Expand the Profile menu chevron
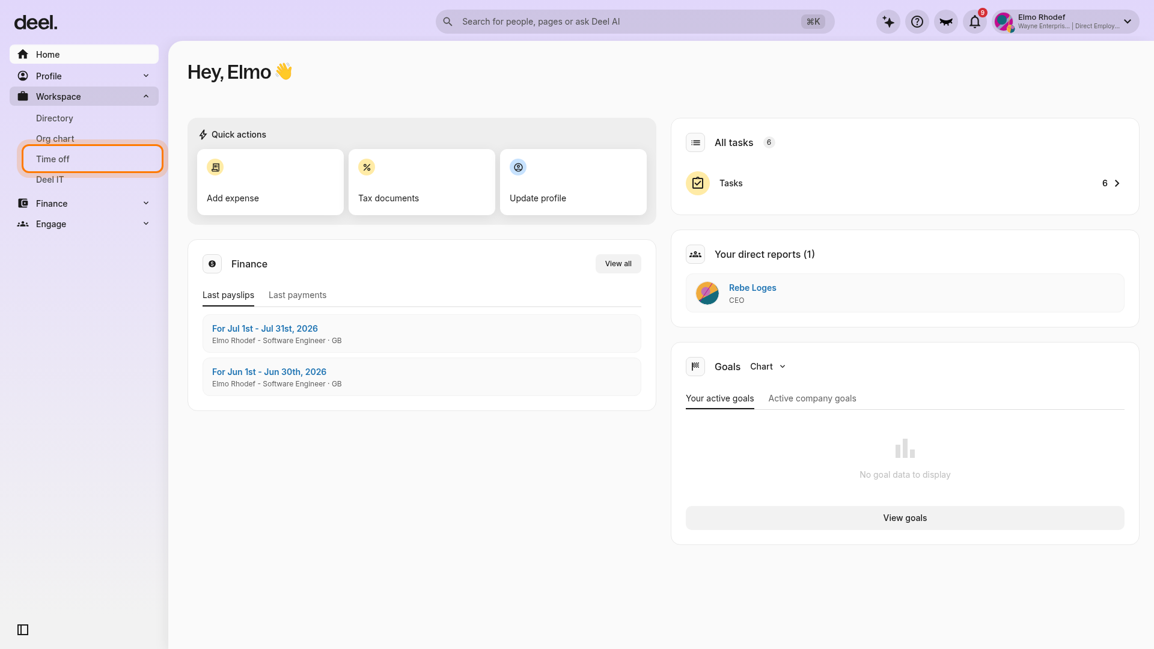 pos(146,76)
